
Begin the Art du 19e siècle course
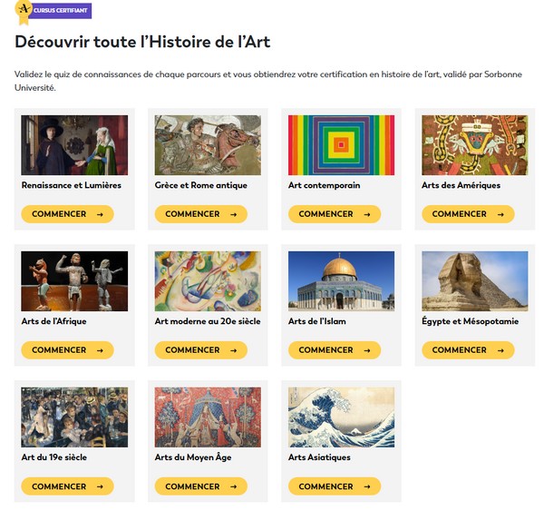click(67, 486)
